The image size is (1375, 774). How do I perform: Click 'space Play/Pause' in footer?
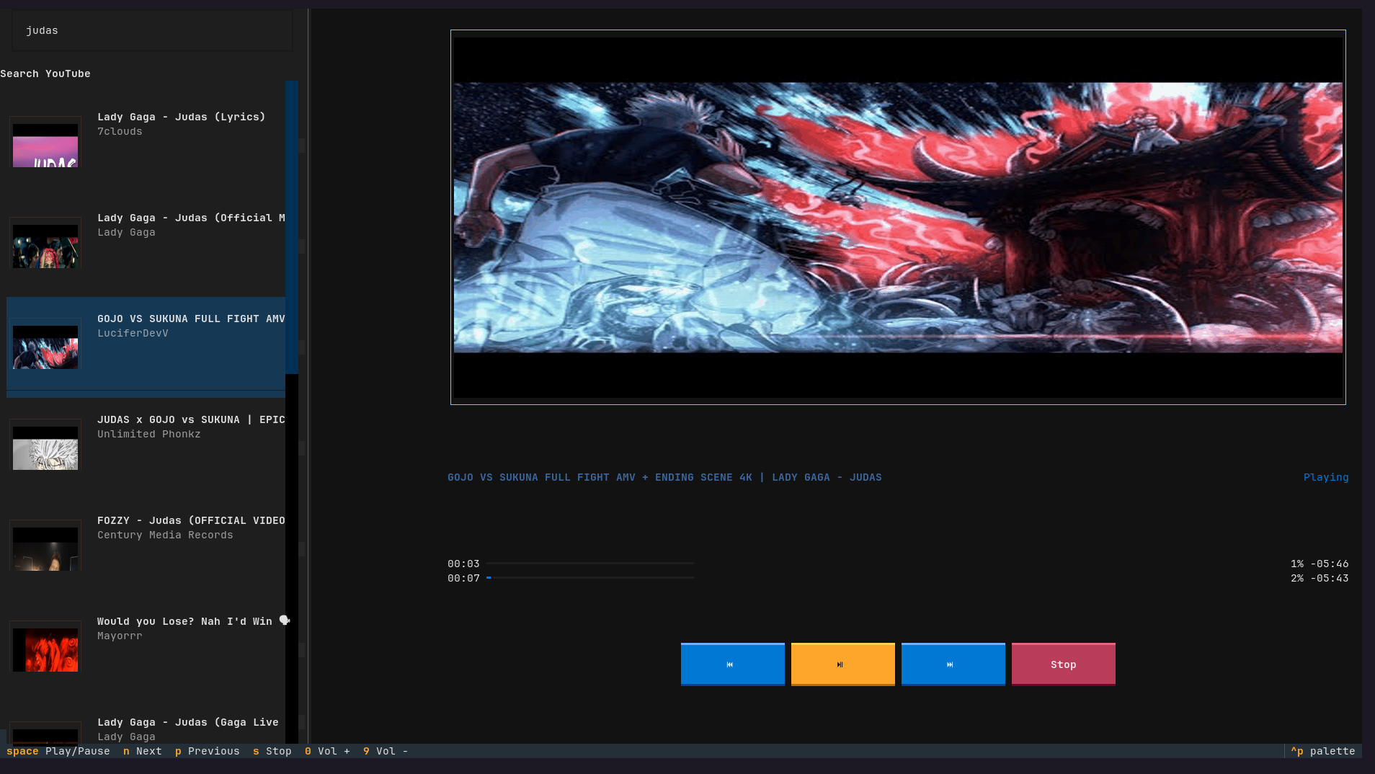click(x=58, y=751)
